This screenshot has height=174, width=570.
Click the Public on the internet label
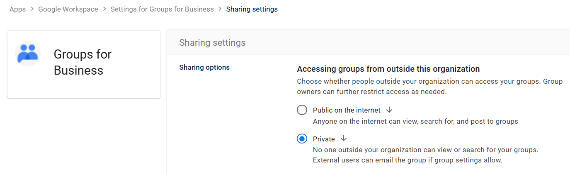[x=347, y=110]
